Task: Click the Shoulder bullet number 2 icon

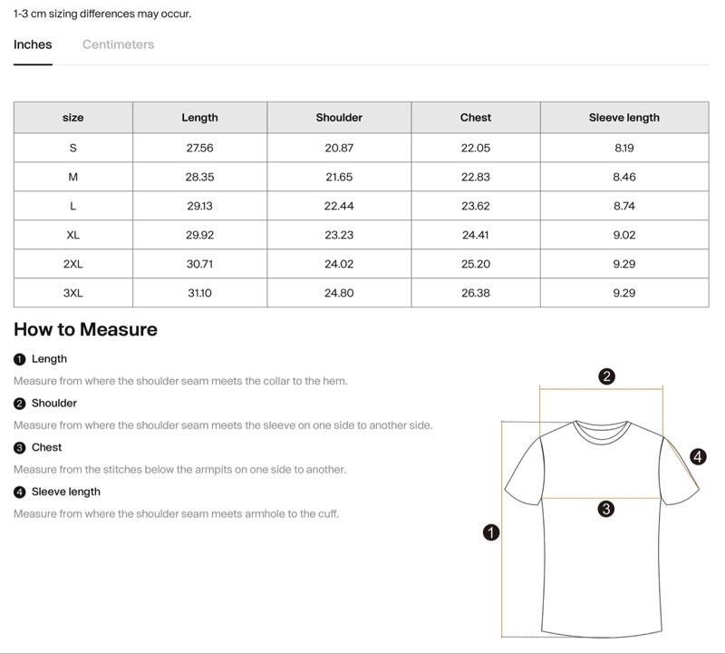Action: point(20,404)
